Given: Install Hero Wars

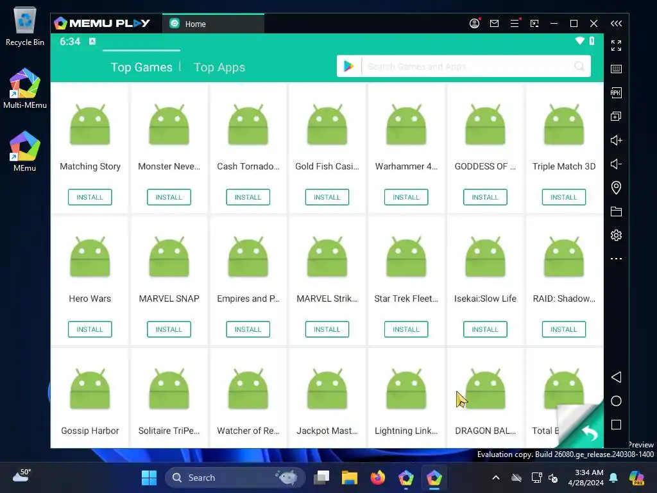Looking at the screenshot, I should [90, 329].
